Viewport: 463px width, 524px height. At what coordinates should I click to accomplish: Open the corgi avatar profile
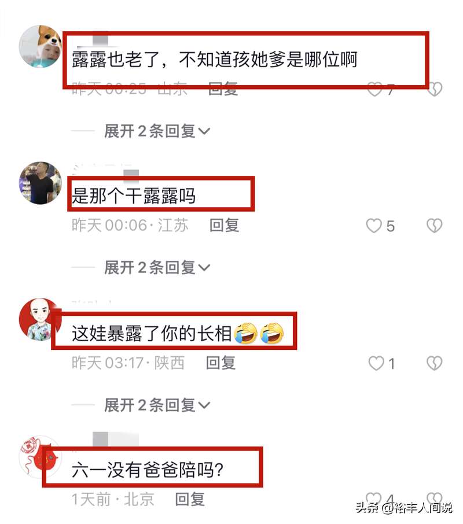tap(40, 46)
